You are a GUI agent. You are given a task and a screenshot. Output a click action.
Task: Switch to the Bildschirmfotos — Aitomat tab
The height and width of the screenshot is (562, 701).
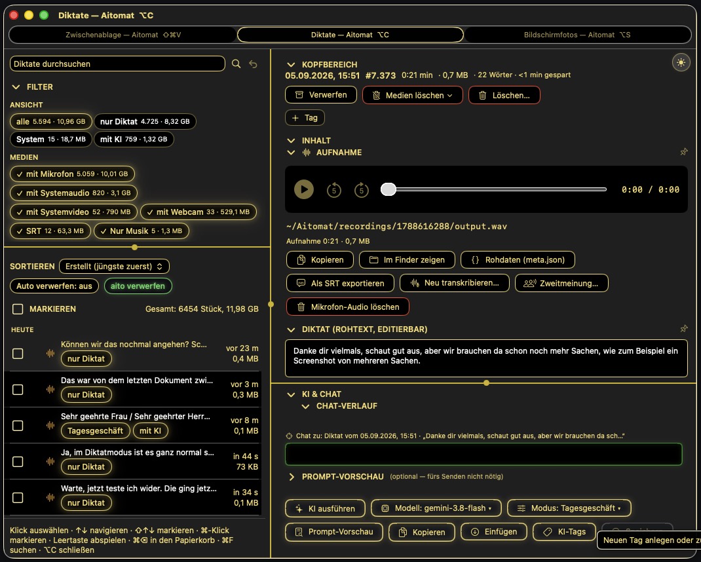tap(577, 35)
